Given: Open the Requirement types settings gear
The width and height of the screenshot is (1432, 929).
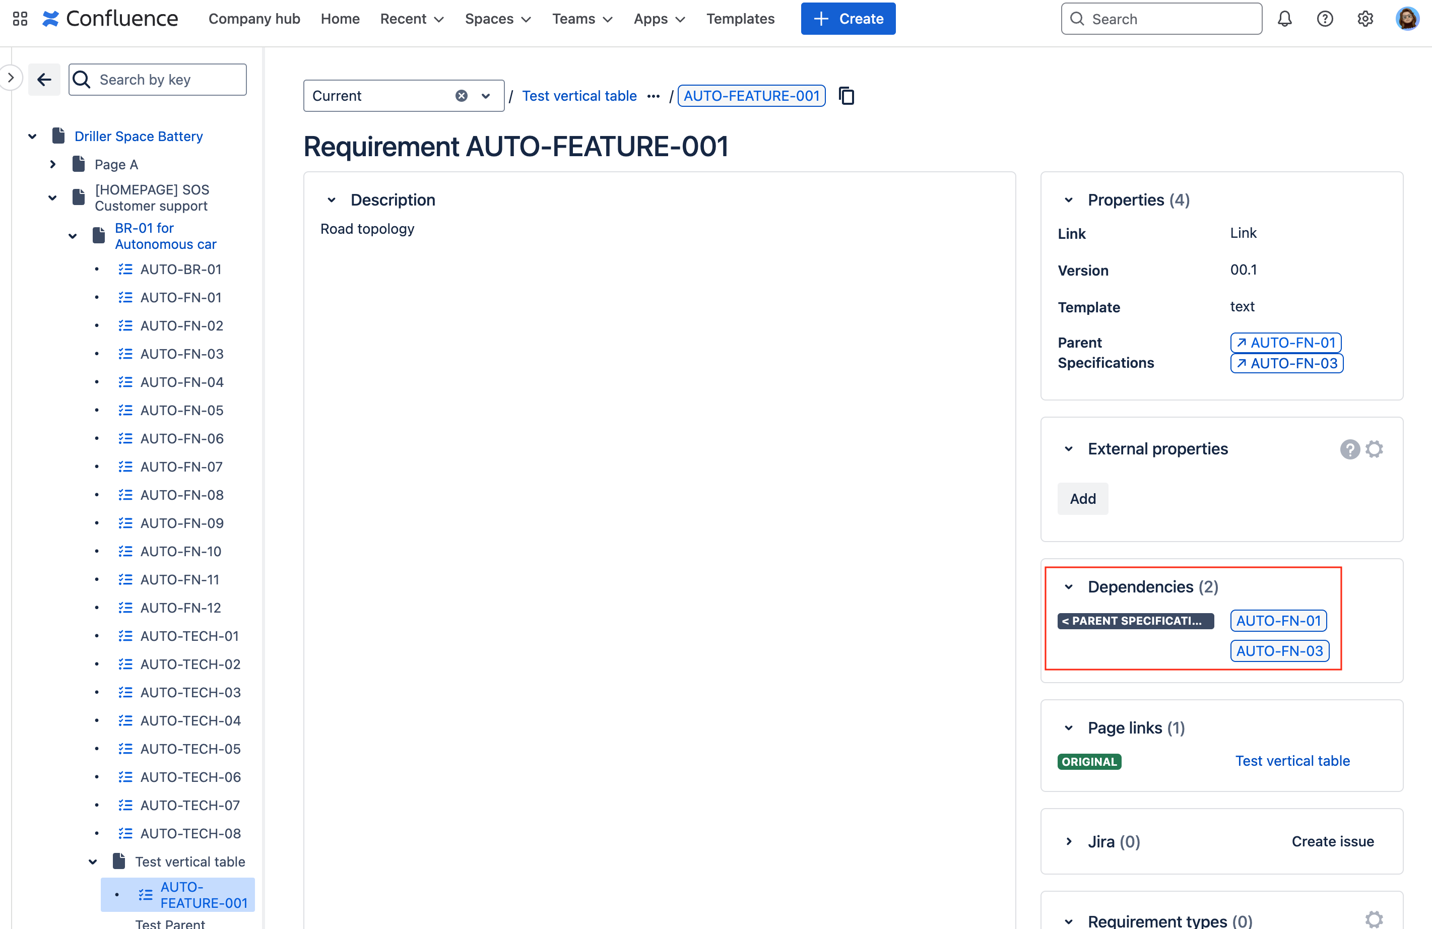Looking at the screenshot, I should click(1374, 919).
